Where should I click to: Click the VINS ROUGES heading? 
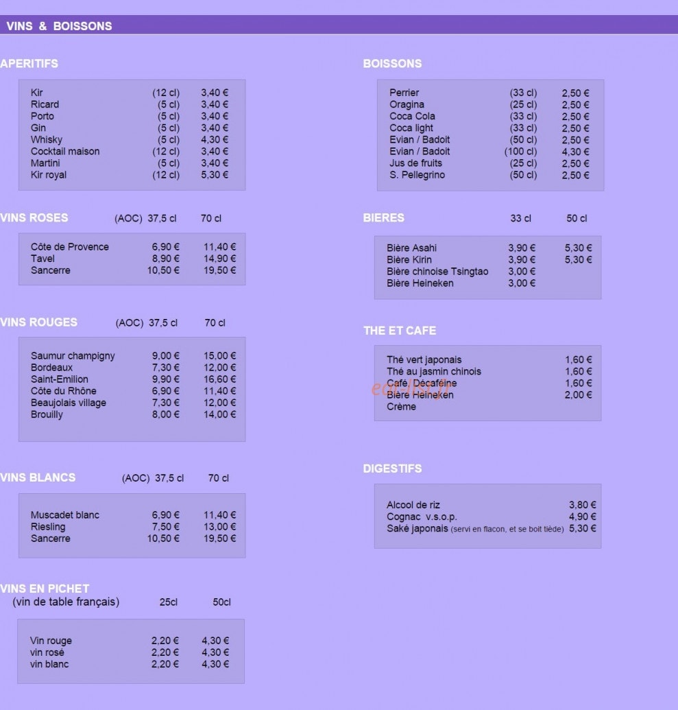tap(38, 322)
